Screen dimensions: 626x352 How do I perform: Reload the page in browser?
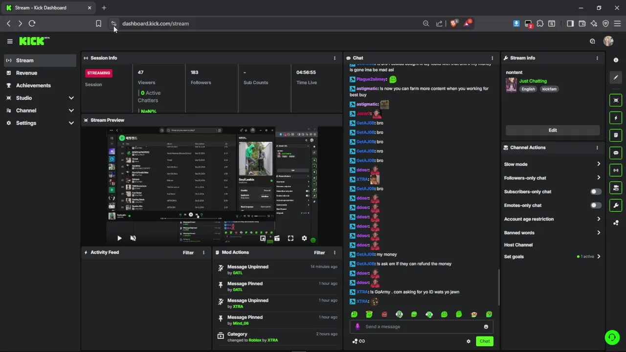32,23
